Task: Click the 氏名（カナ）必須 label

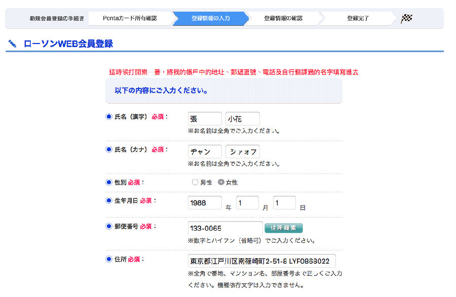Action: [x=141, y=150]
